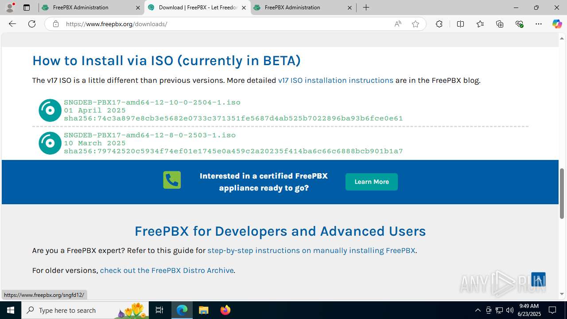Open Browser essentials heart icon
The image size is (567, 319).
point(520,24)
